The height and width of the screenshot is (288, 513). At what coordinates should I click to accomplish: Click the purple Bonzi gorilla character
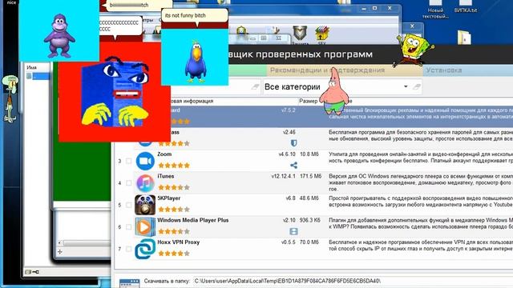pyautogui.click(x=59, y=36)
